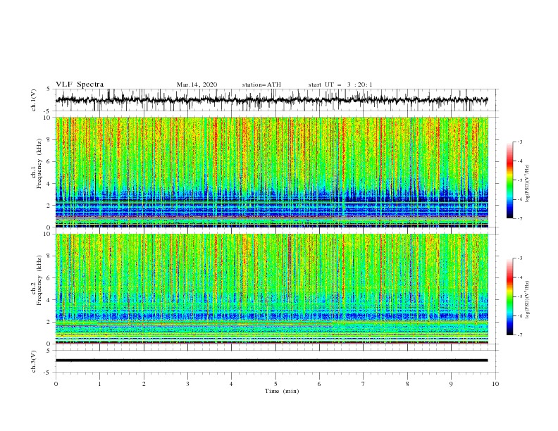This screenshot has width=558, height=431.
Task: Click the "2" kHz tick of ch.2 spectrogram
Action: pyautogui.click(x=50, y=322)
